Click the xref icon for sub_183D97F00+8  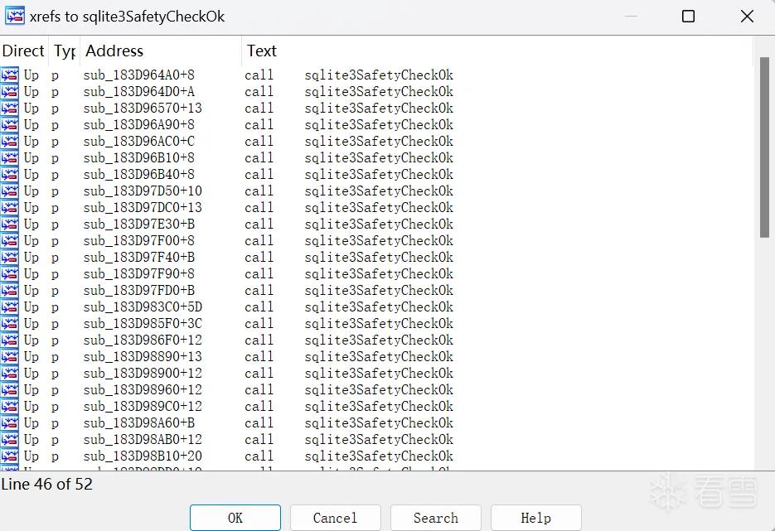point(10,240)
